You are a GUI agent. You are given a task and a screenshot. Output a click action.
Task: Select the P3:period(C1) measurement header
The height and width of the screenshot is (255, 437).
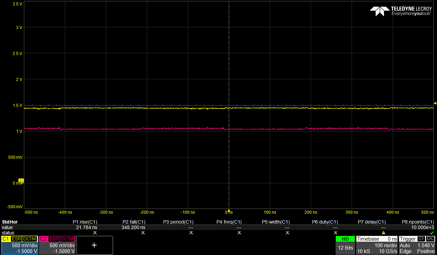tap(179, 222)
